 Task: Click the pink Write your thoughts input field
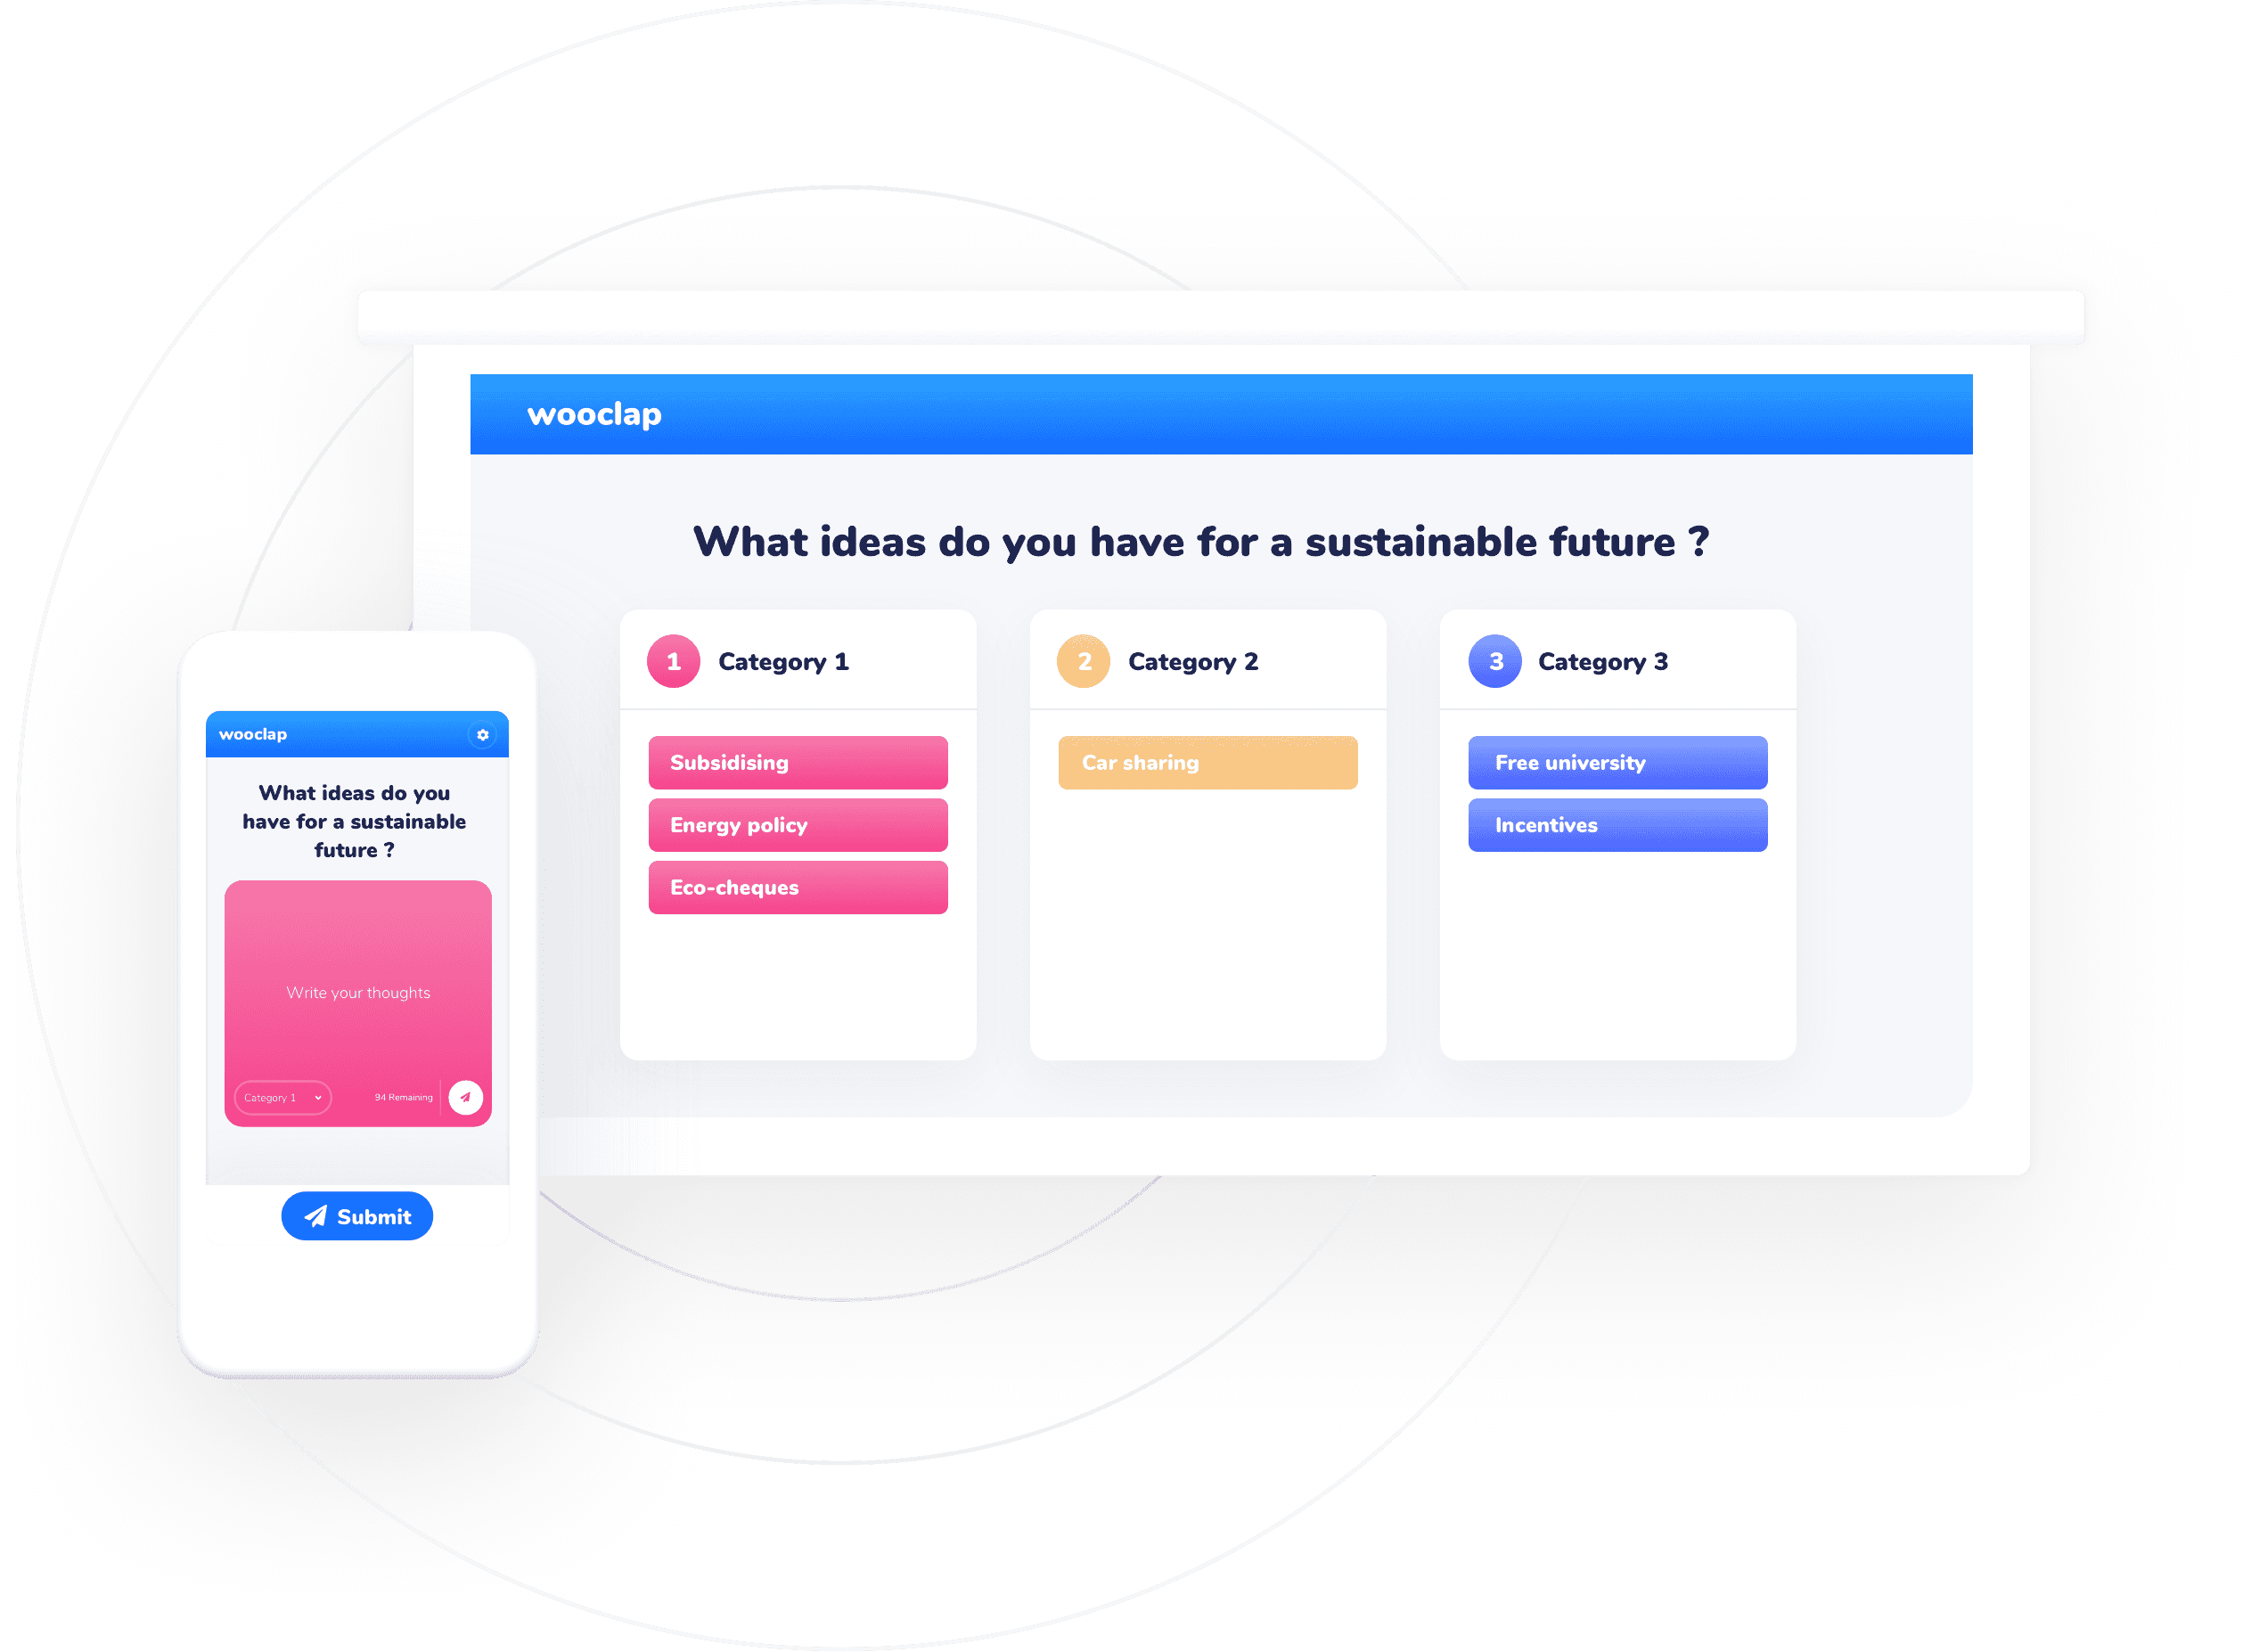tap(355, 991)
